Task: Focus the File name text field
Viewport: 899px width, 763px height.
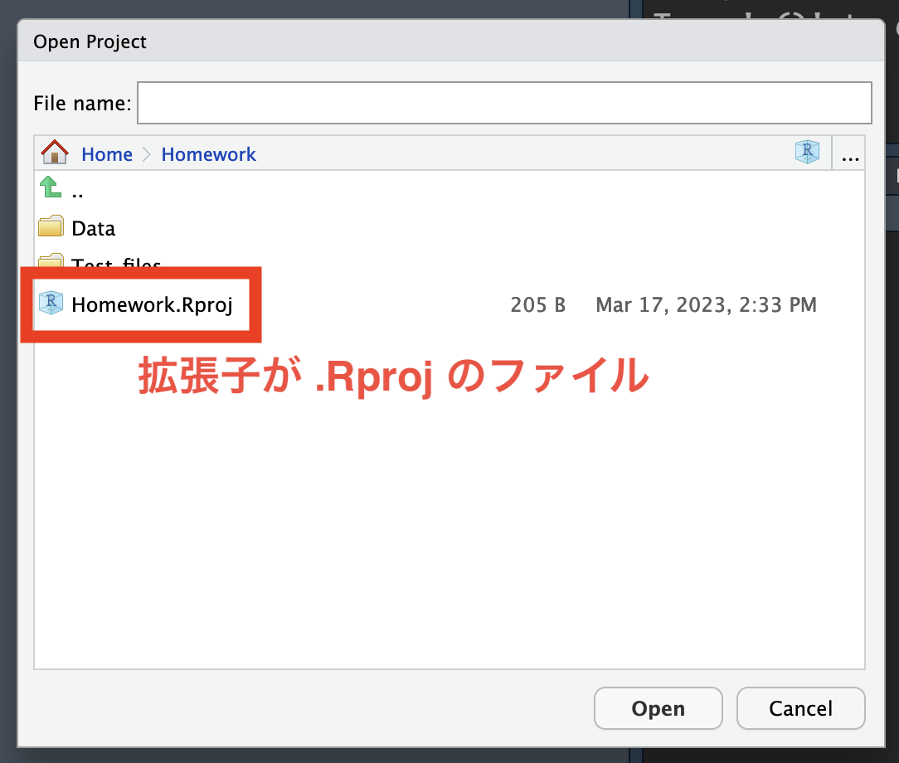Action: pyautogui.click(x=503, y=104)
